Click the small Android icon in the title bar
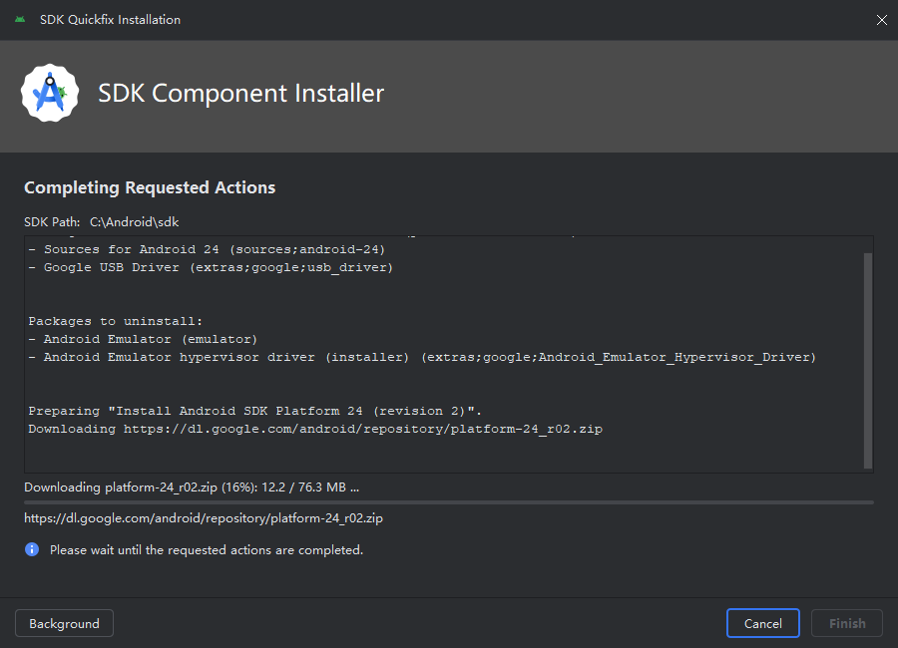898x648 pixels. point(20,20)
